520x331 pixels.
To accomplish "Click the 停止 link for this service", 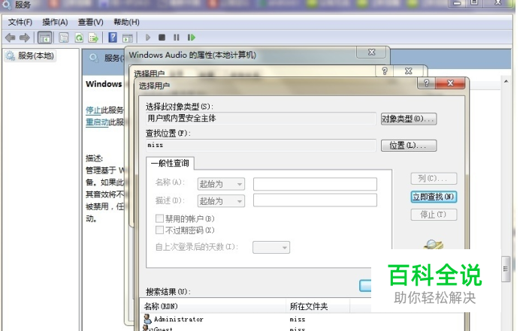I will pyautogui.click(x=93, y=110).
